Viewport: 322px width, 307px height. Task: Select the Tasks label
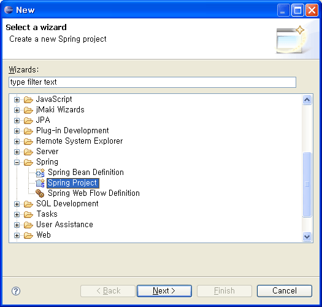47,214
